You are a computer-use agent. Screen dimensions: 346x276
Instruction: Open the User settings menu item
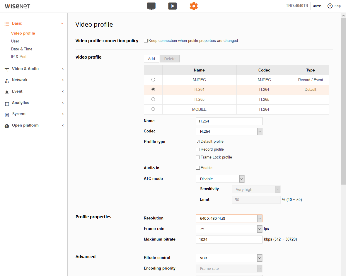(x=15, y=41)
